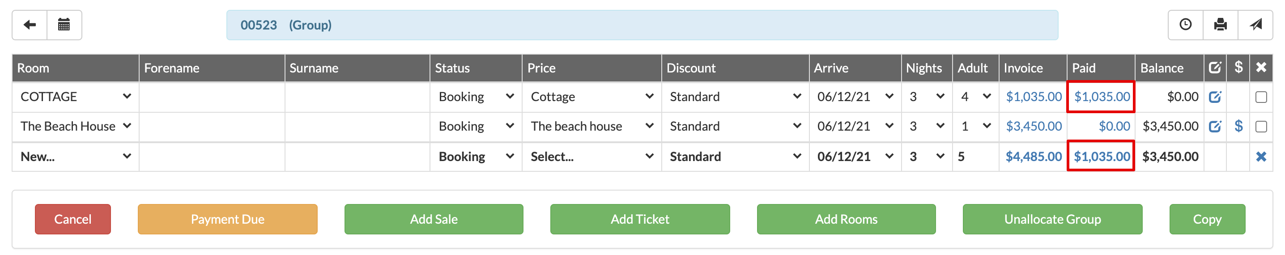Expand The beach house price dropdown
Image resolution: width=1285 pixels, height=255 pixels.
tap(591, 126)
